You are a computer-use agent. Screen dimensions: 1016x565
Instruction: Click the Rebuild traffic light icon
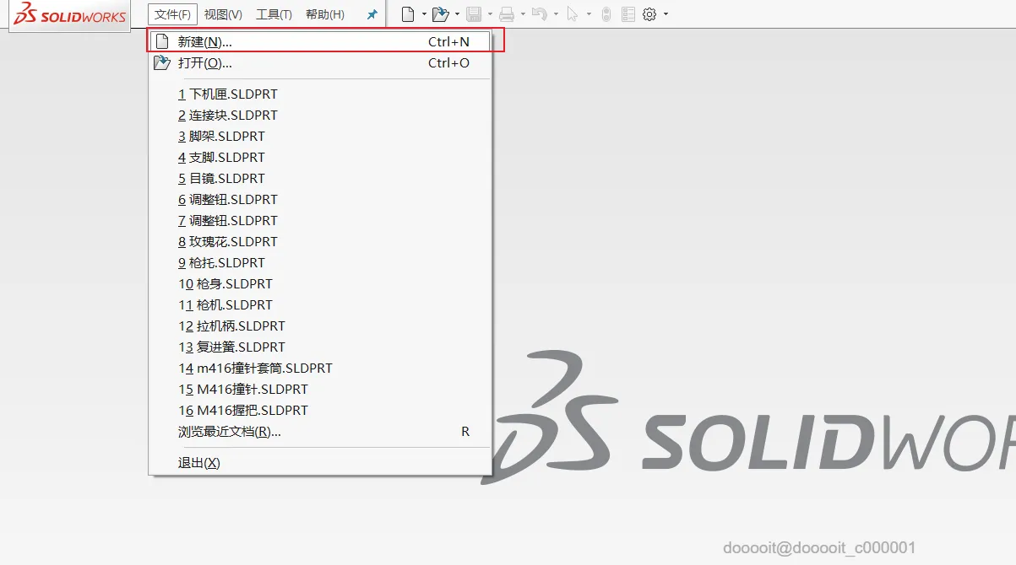pos(606,14)
